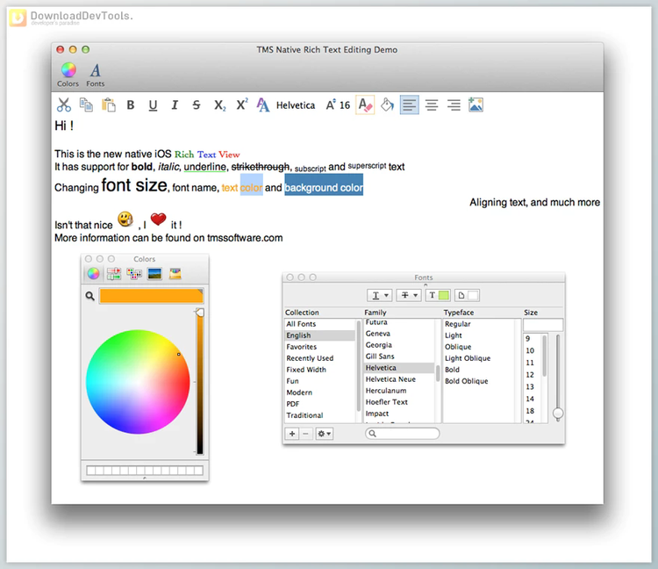
Task: Click the brightness slider in Colors panel
Action: coord(200,382)
